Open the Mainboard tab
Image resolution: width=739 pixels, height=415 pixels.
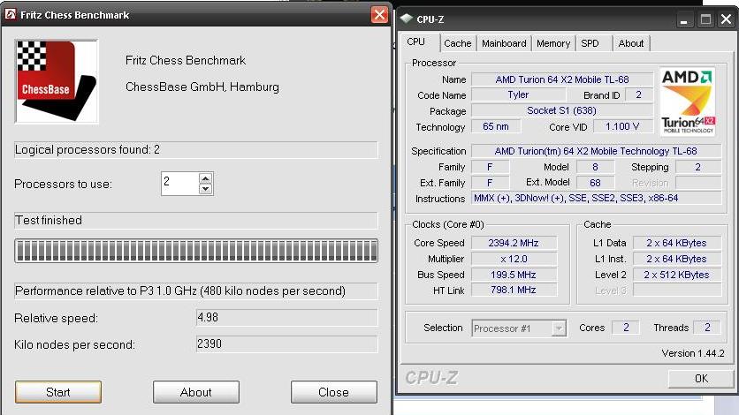coord(504,43)
